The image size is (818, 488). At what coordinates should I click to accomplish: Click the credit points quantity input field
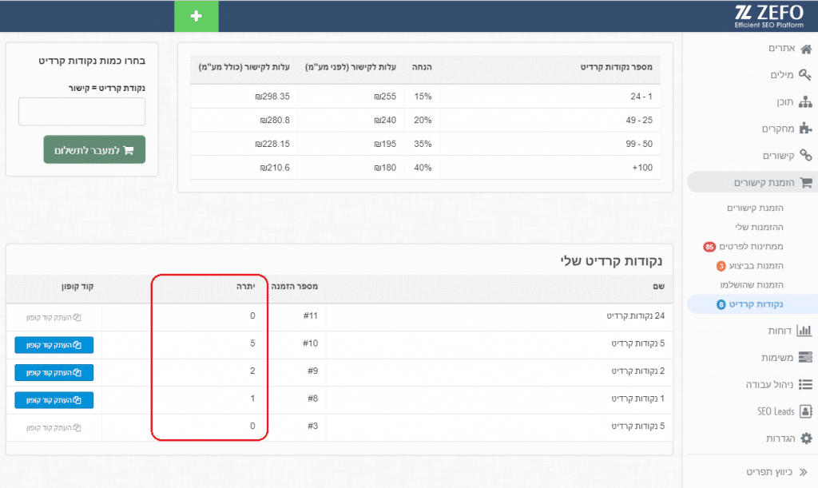click(x=81, y=111)
